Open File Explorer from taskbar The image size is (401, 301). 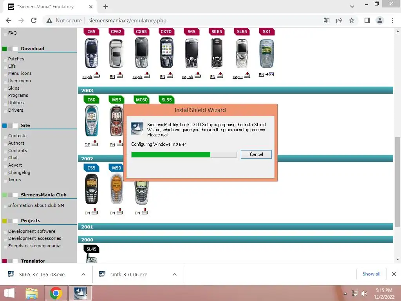(32, 293)
